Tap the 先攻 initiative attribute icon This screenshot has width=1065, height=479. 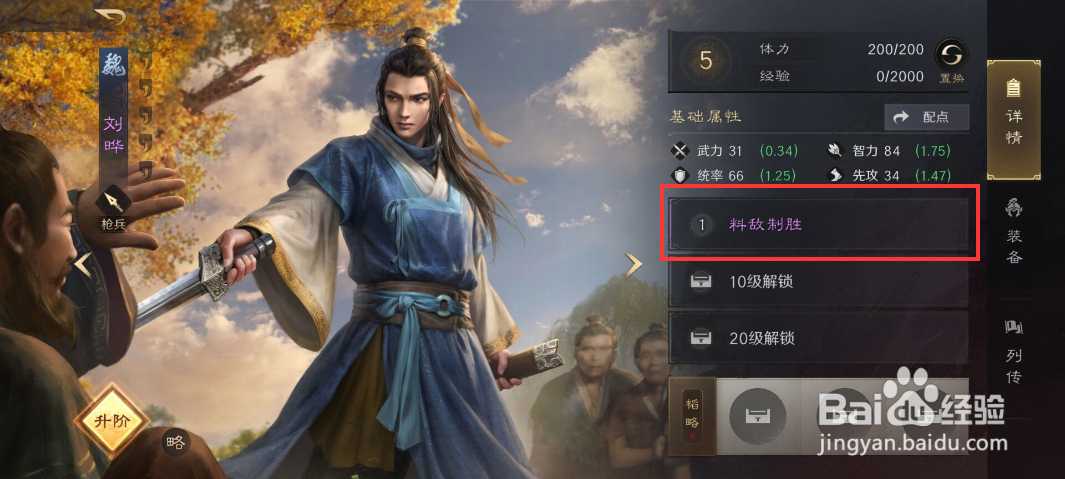(x=835, y=176)
